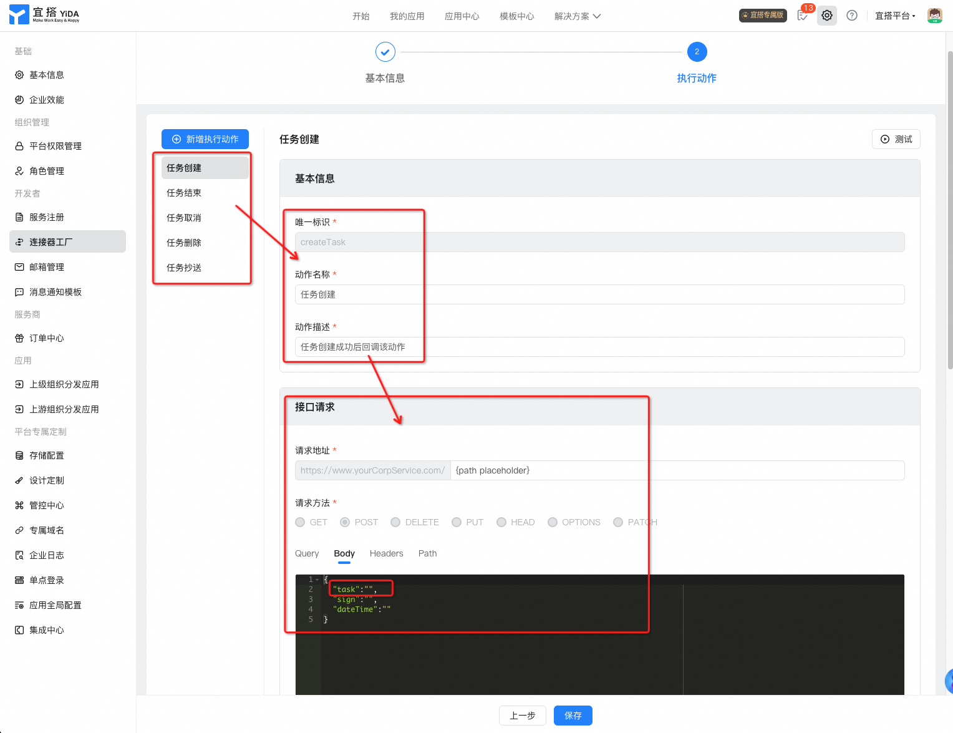
Task: Select the 任务取消 action
Action: pyautogui.click(x=205, y=218)
